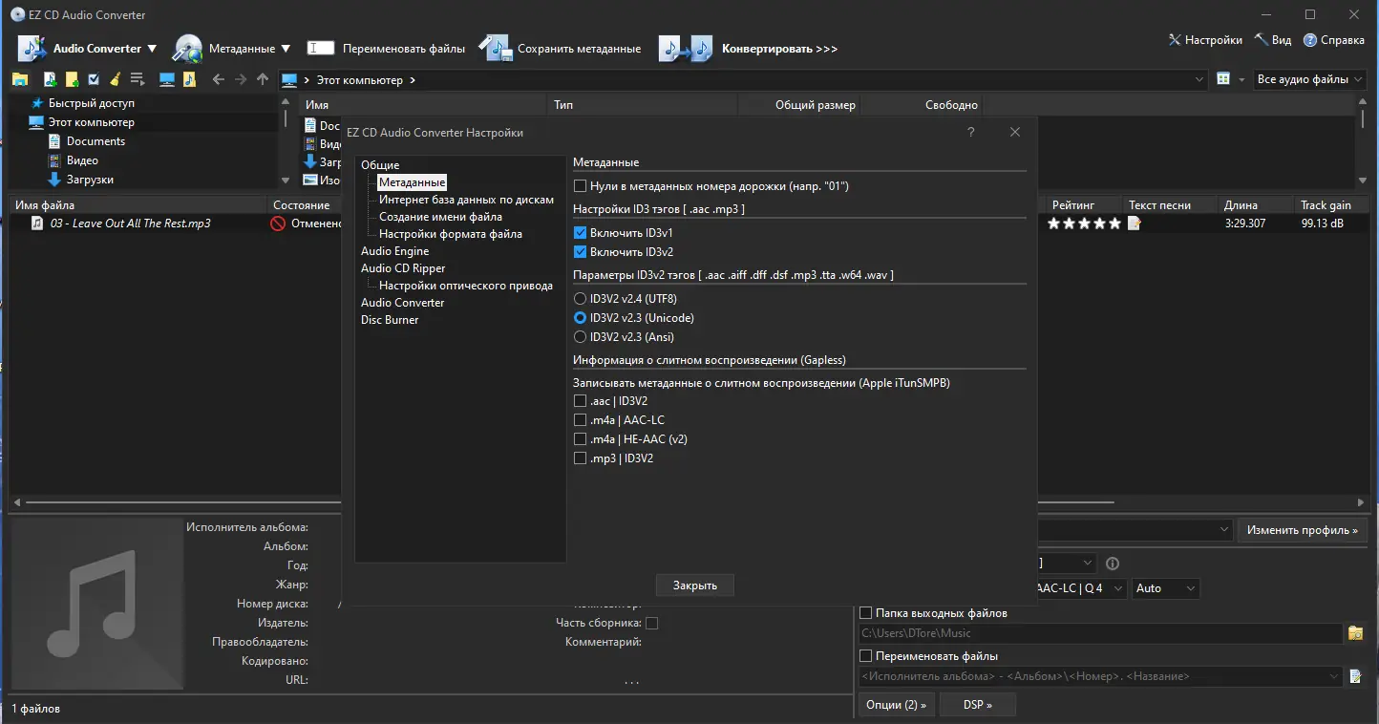Click the Сохранить метаданные toolbar icon

pyautogui.click(x=496, y=46)
